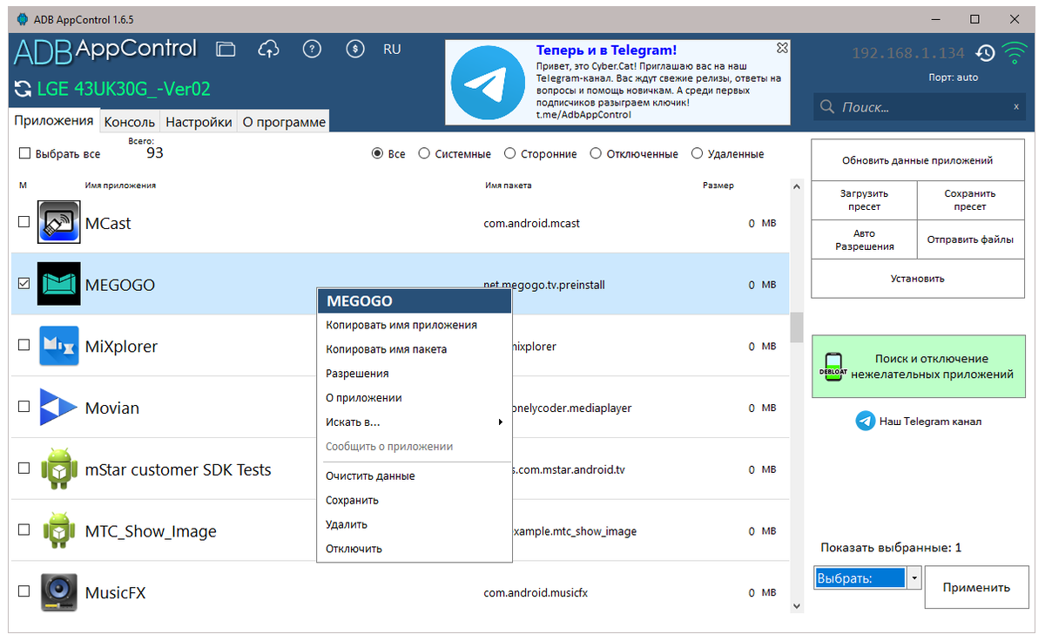
Task: Check the MCast checkbox
Action: tap(24, 222)
